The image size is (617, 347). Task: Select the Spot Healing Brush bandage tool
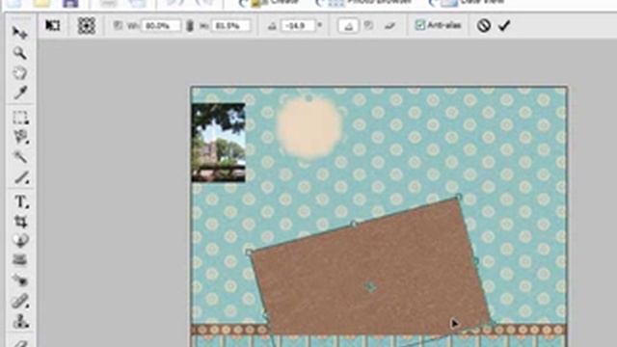tap(20, 301)
